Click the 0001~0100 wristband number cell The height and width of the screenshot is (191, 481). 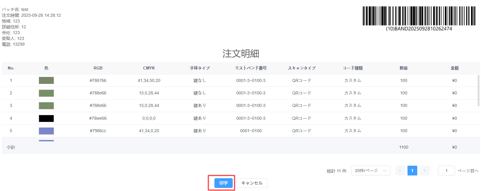point(251,131)
